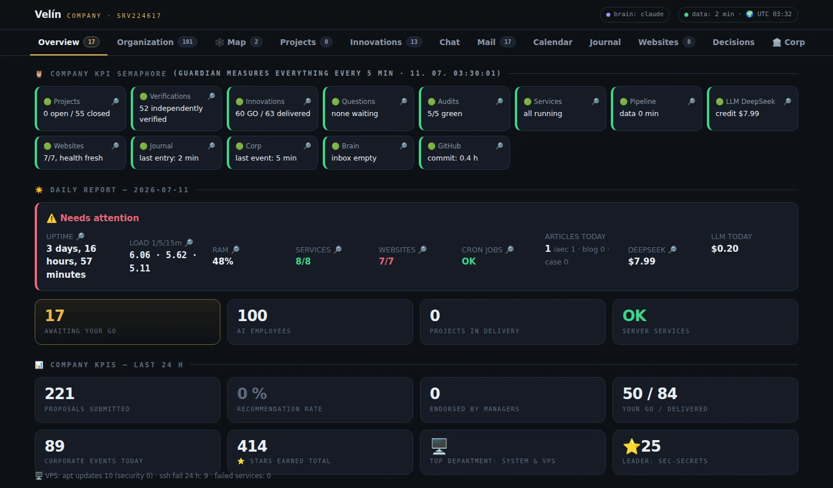833x488 pixels.
Task: Inspect UPTIME details via magnifier icon
Action: click(80, 236)
